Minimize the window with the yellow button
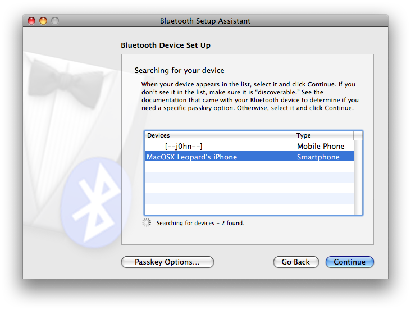The width and height of the screenshot is (411, 310). click(43, 21)
